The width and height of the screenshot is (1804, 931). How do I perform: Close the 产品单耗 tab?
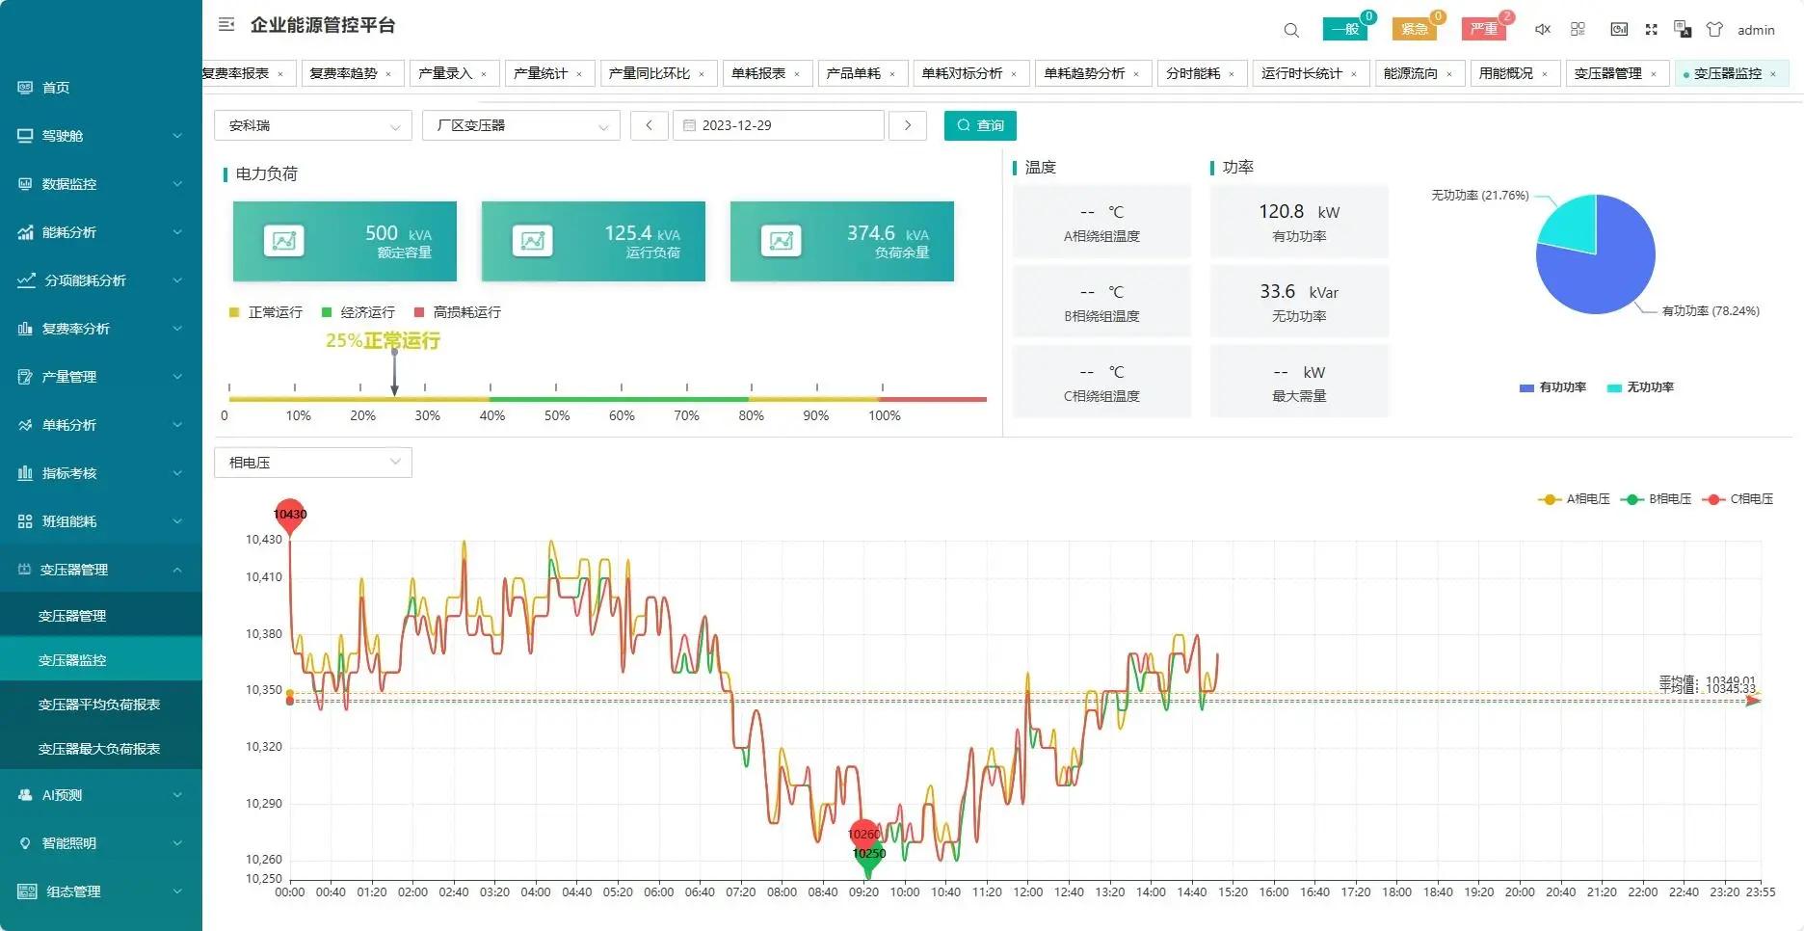[892, 74]
